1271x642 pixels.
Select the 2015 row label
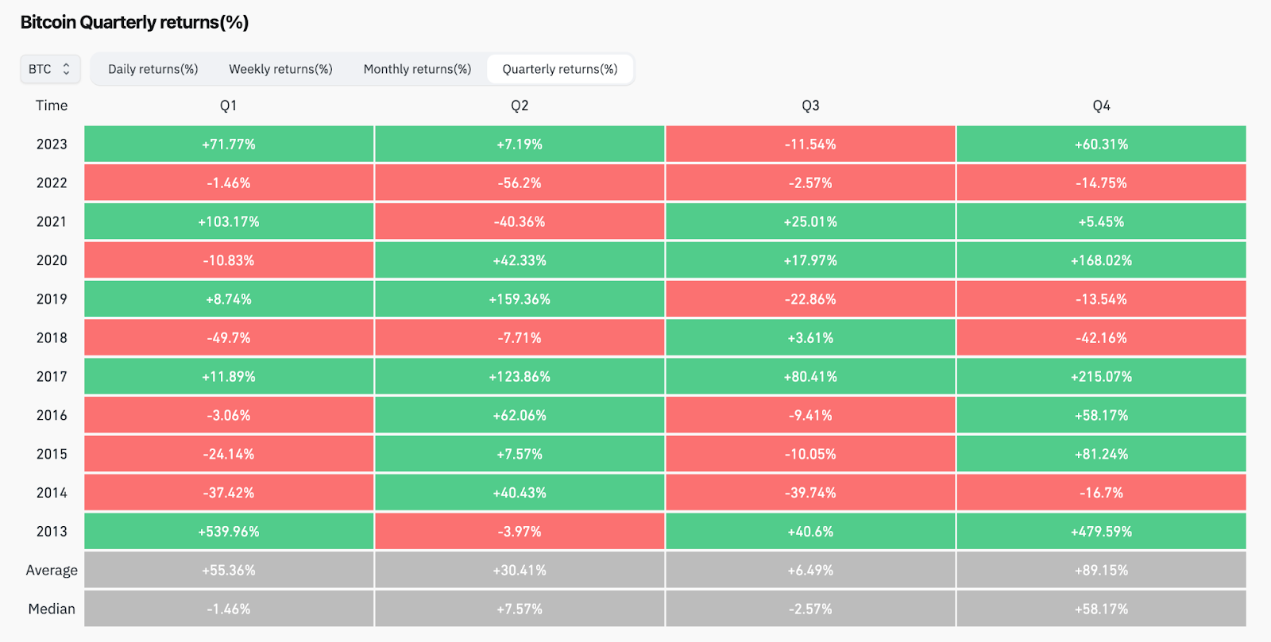[52, 454]
